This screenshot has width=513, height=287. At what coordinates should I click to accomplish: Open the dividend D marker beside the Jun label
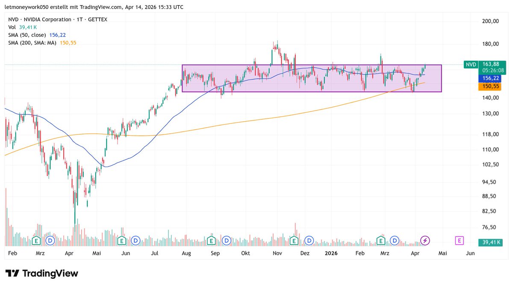pos(136,241)
